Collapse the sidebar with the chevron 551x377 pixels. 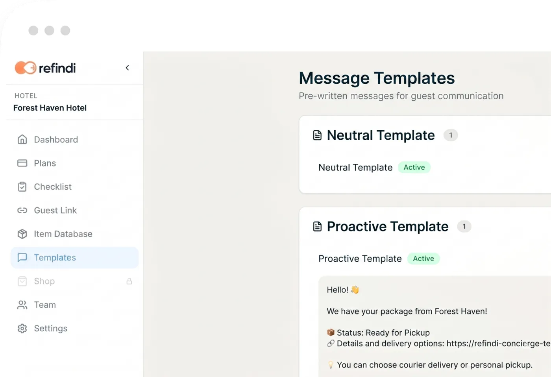[127, 68]
